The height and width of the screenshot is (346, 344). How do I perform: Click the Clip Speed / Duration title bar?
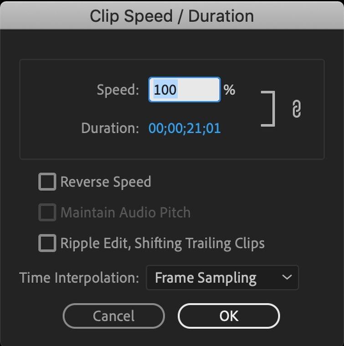coord(172,16)
